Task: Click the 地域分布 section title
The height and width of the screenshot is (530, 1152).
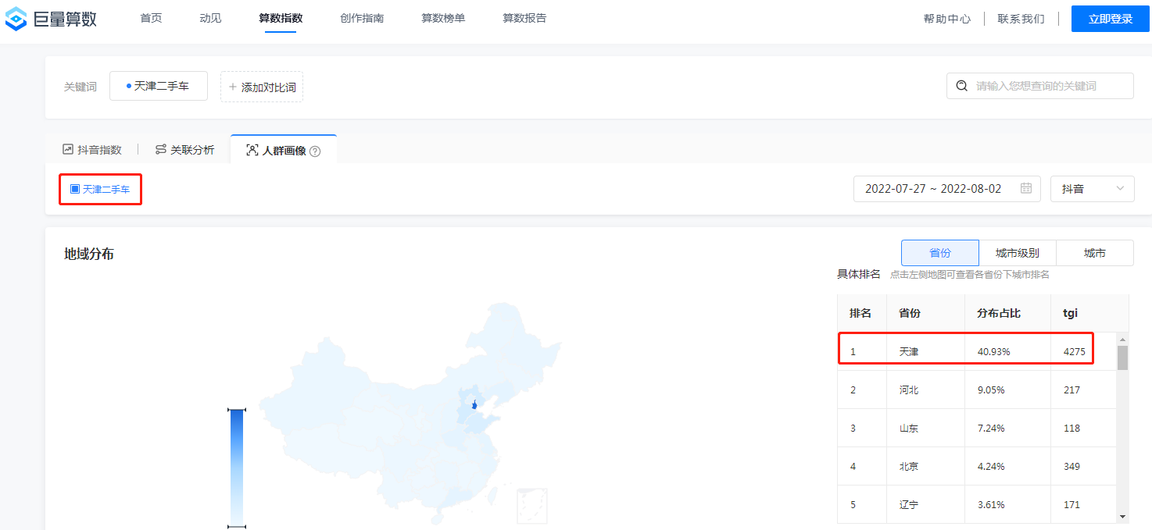Action: [x=89, y=254]
